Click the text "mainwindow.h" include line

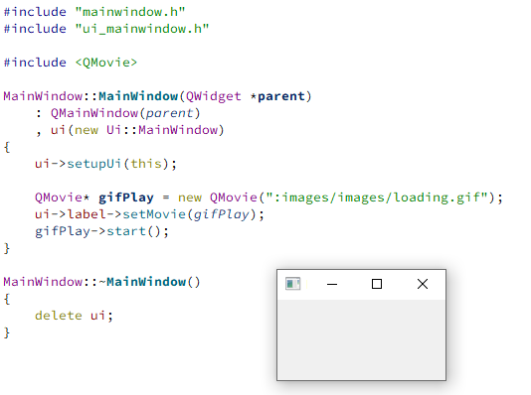[94, 12]
